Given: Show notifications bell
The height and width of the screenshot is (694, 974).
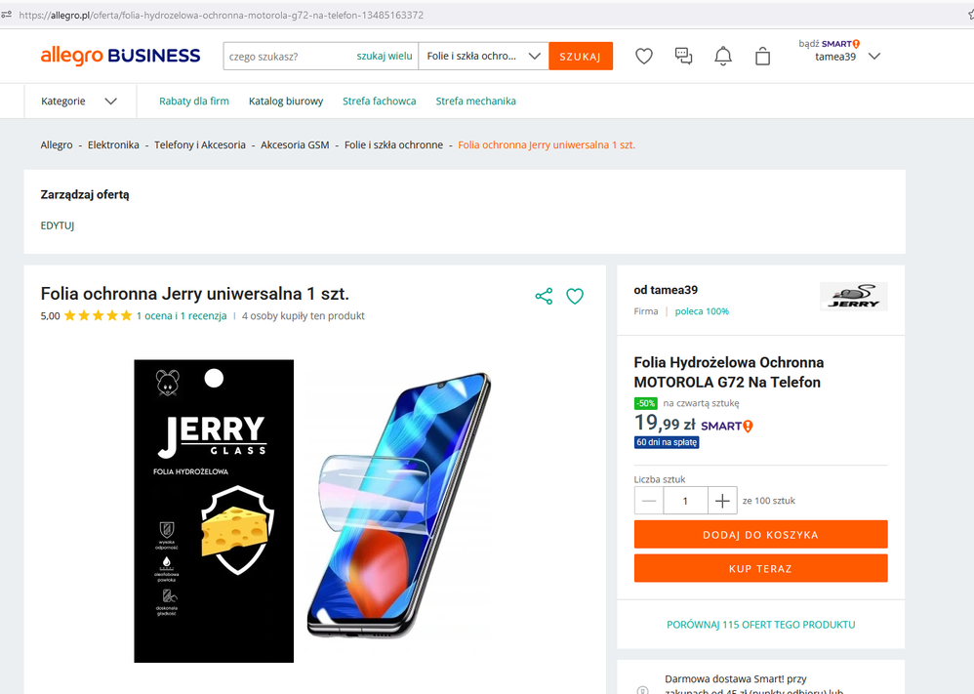Looking at the screenshot, I should (723, 57).
